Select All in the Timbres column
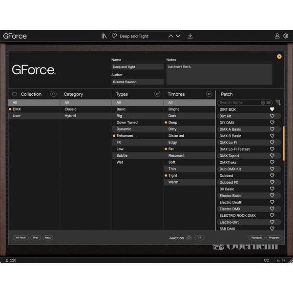 click(189, 103)
